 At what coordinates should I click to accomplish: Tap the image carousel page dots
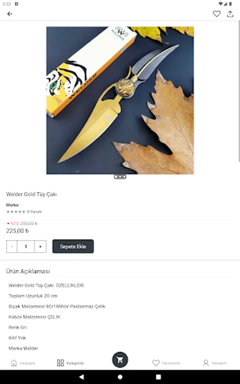click(120, 177)
